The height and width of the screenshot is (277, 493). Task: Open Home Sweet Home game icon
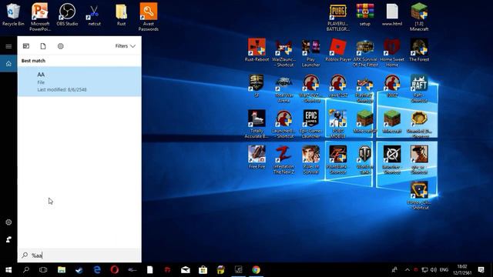tap(392, 53)
